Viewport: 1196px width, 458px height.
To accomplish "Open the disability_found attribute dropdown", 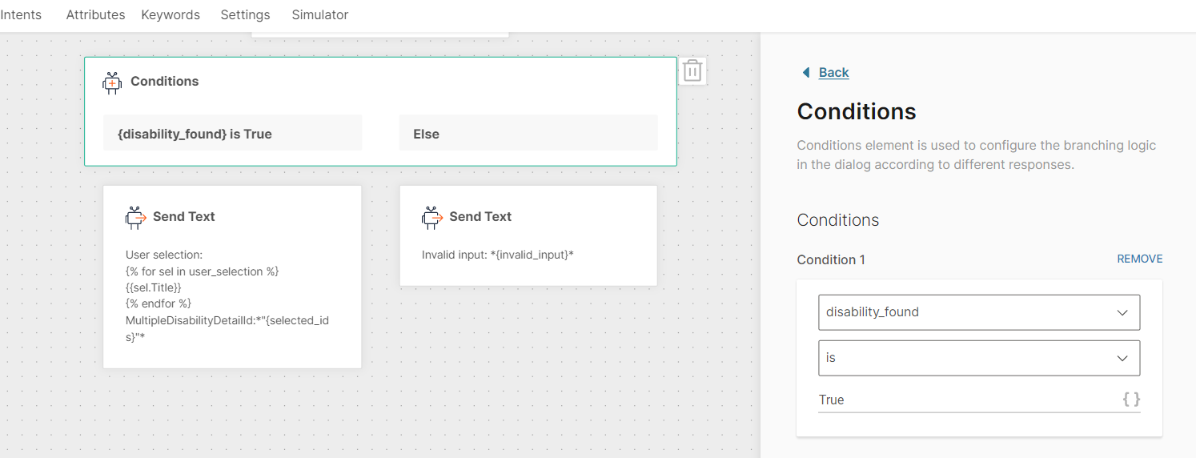I will point(978,312).
